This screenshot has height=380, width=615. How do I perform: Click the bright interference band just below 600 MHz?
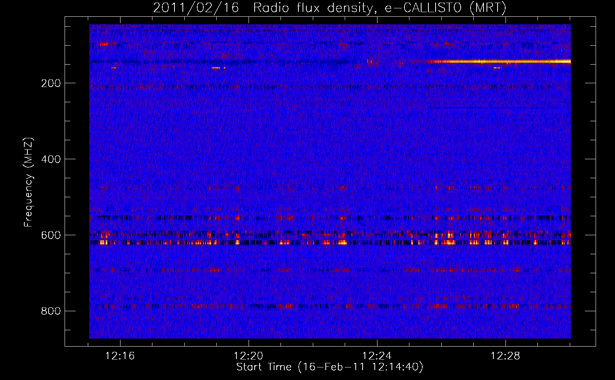click(x=330, y=242)
